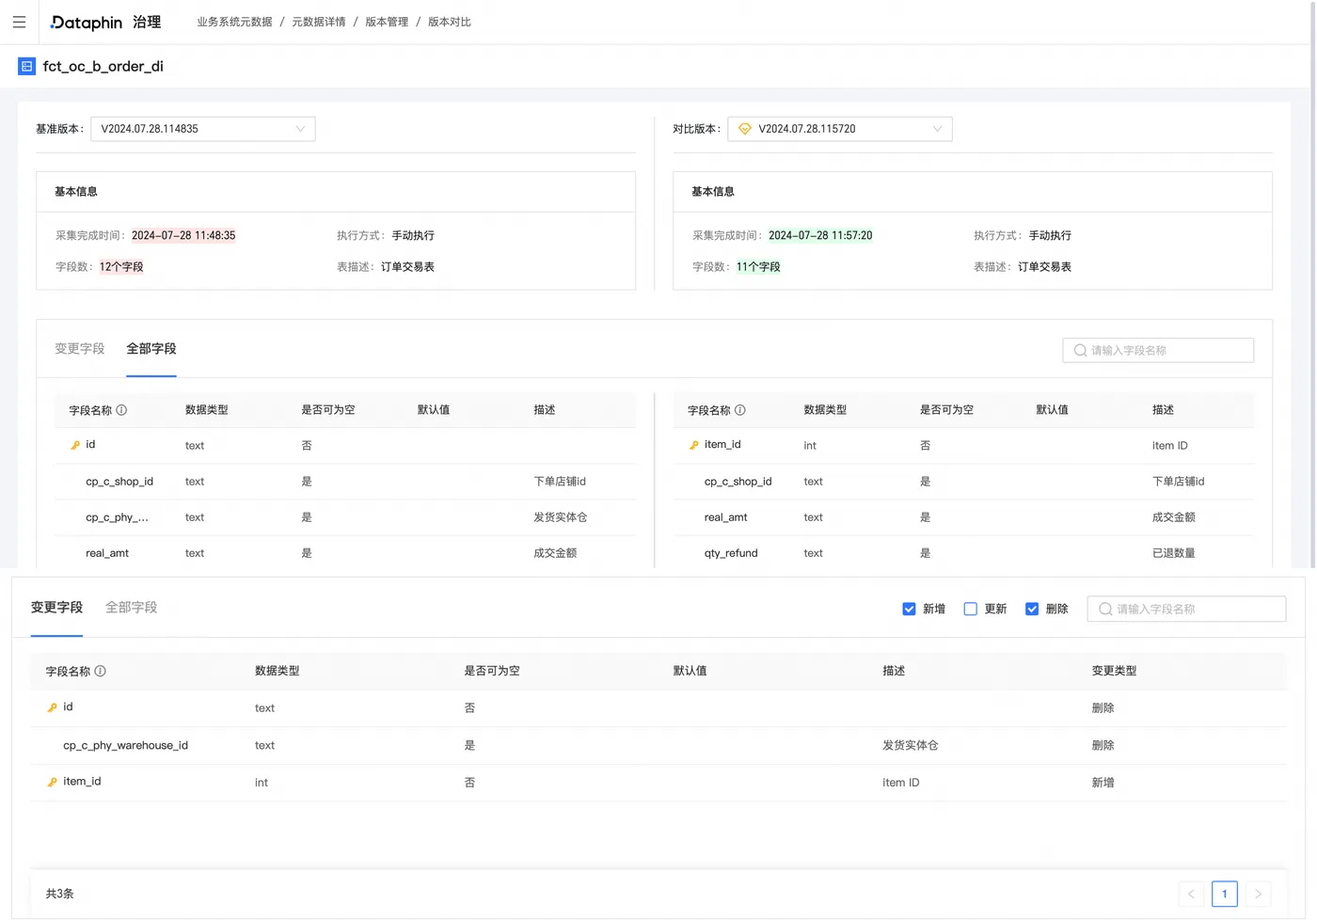Click 新增 change type of item_id row

pos(1103,783)
